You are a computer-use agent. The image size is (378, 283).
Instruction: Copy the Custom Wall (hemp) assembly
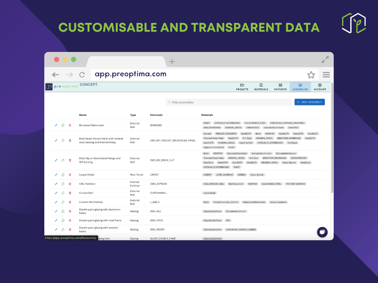[63, 202]
